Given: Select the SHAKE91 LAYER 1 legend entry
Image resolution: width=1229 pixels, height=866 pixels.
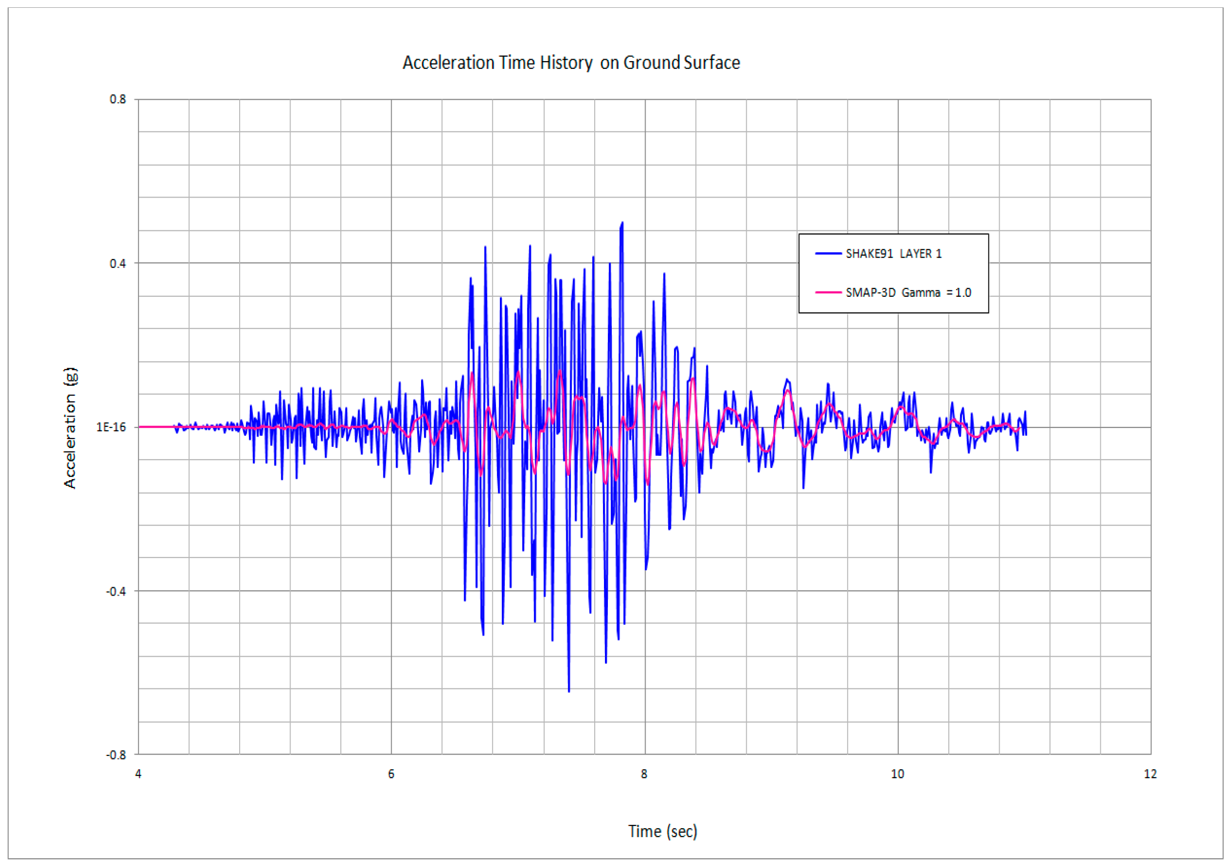Looking at the screenshot, I should pos(894,254).
